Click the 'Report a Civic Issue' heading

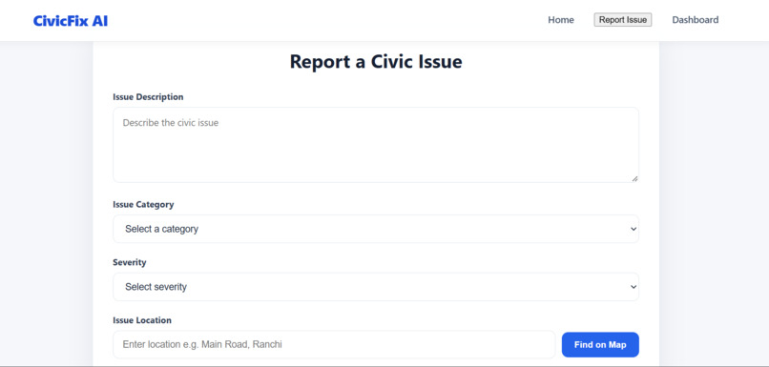[376, 62]
